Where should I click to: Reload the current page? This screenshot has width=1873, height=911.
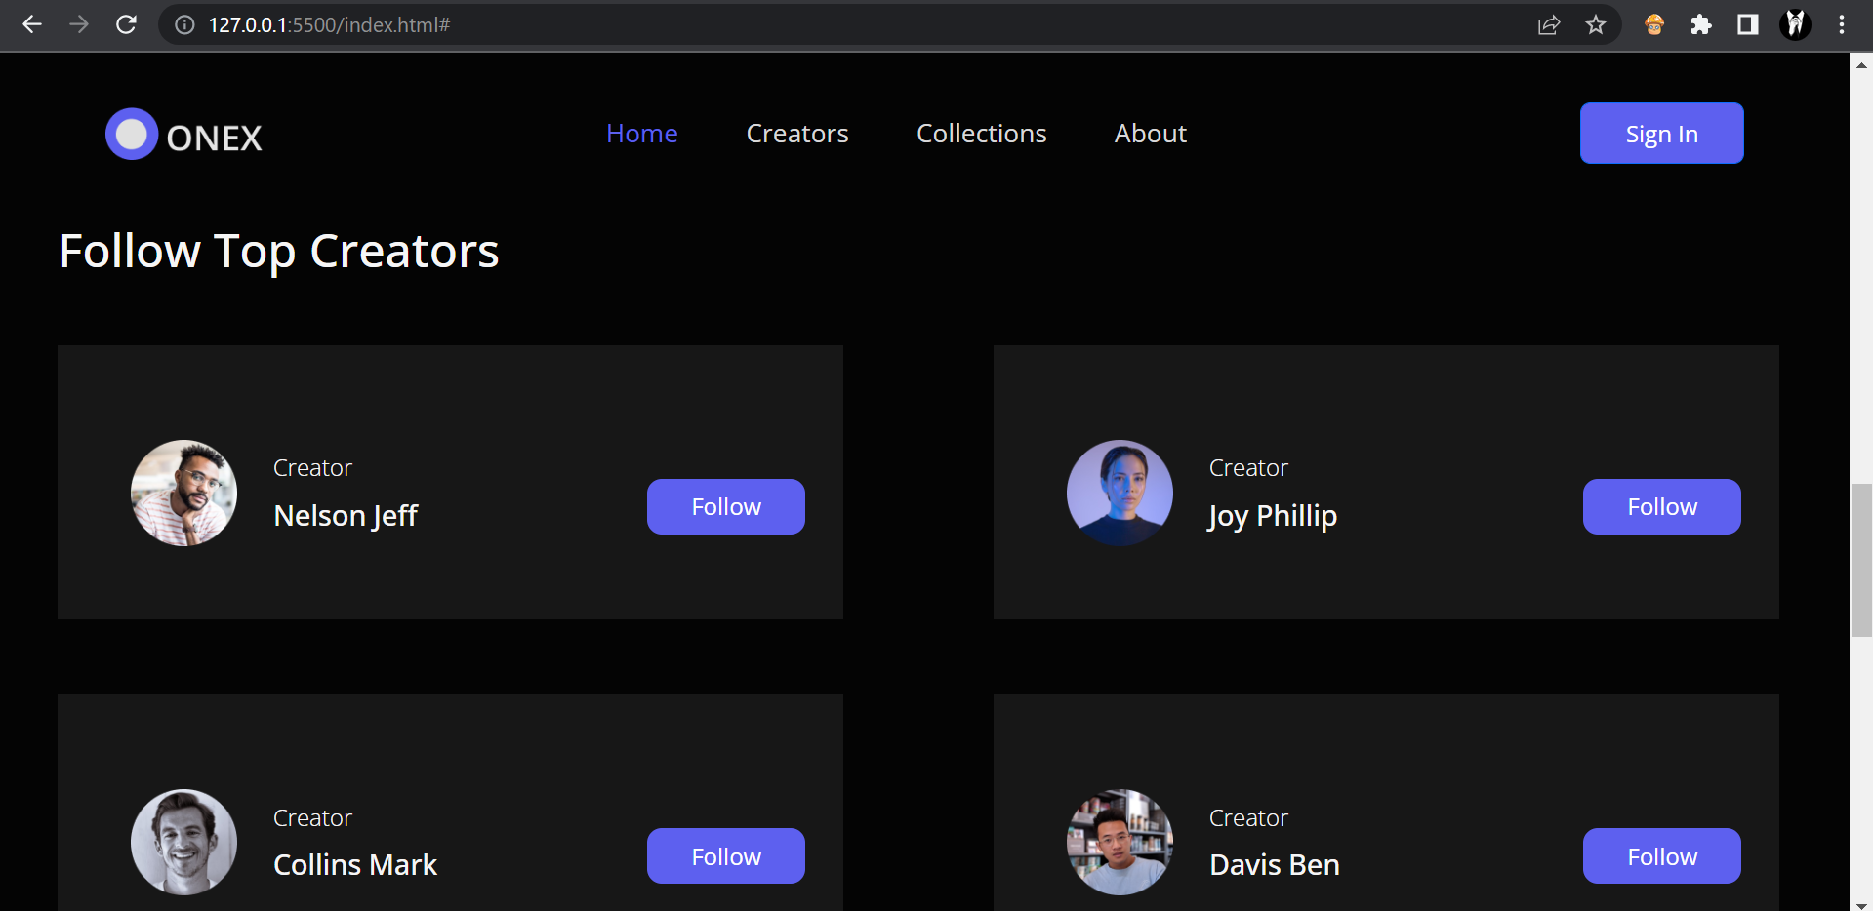[126, 25]
